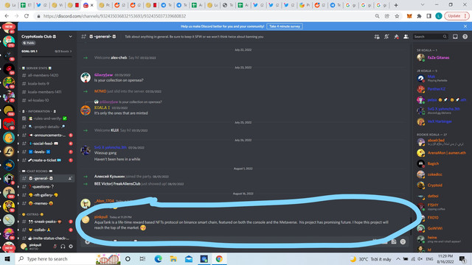
Task: Collapse the EXTRAS category
Action: click(32, 214)
